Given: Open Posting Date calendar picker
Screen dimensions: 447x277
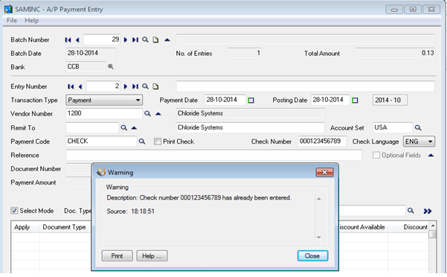Looking at the screenshot, I should [x=355, y=101].
